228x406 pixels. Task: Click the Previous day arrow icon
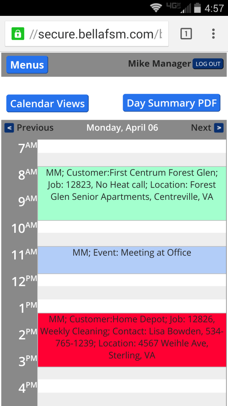9,128
